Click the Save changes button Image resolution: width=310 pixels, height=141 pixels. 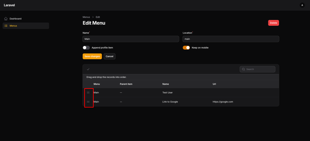[92, 56]
